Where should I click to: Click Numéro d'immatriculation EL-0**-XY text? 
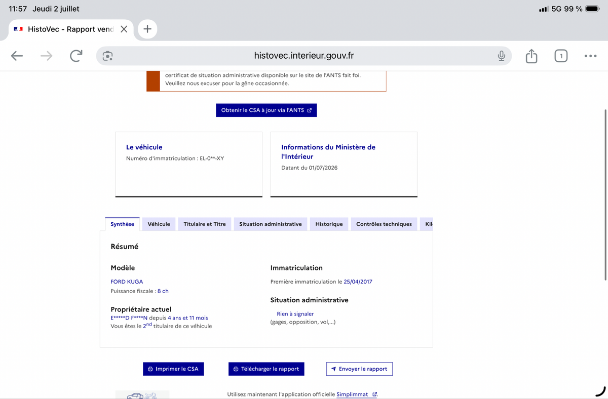(175, 158)
